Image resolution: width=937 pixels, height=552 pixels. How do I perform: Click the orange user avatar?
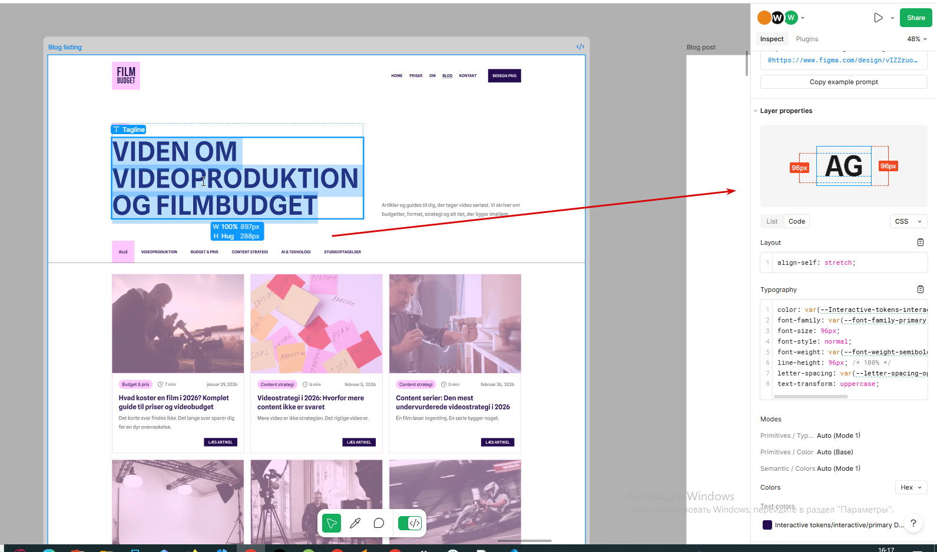764,18
